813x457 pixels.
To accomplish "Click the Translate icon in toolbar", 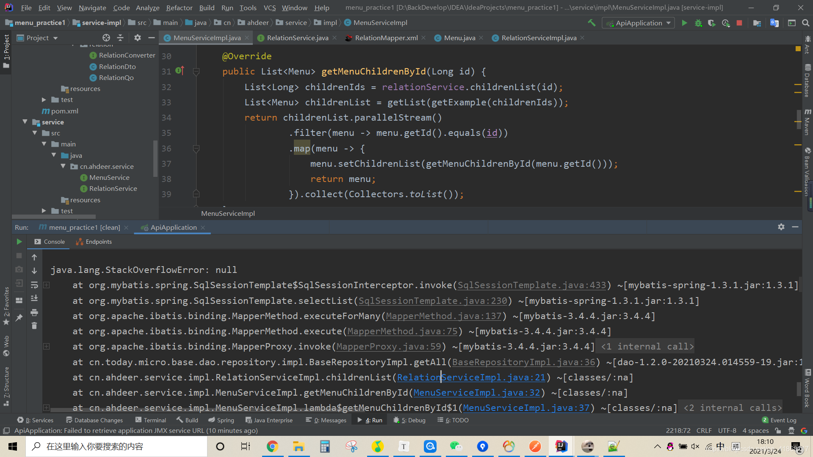I will [x=774, y=23].
